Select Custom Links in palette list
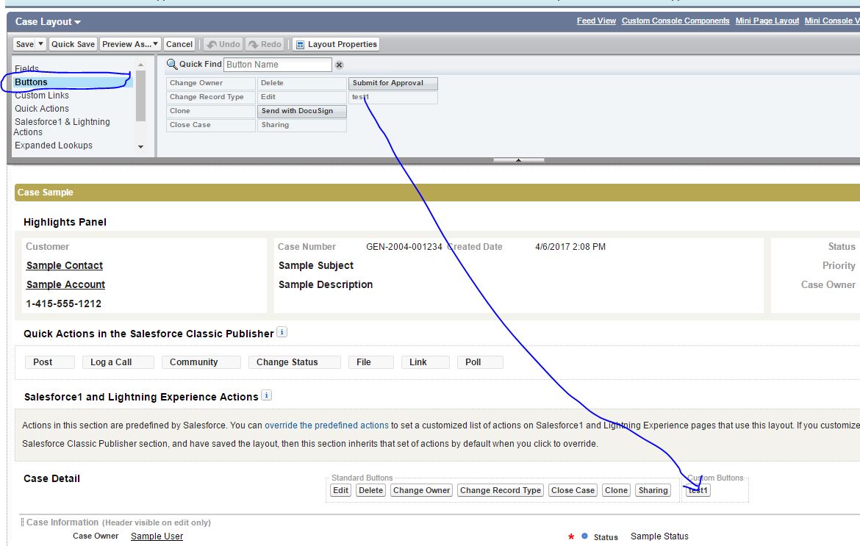The image size is (860, 546). tap(42, 96)
